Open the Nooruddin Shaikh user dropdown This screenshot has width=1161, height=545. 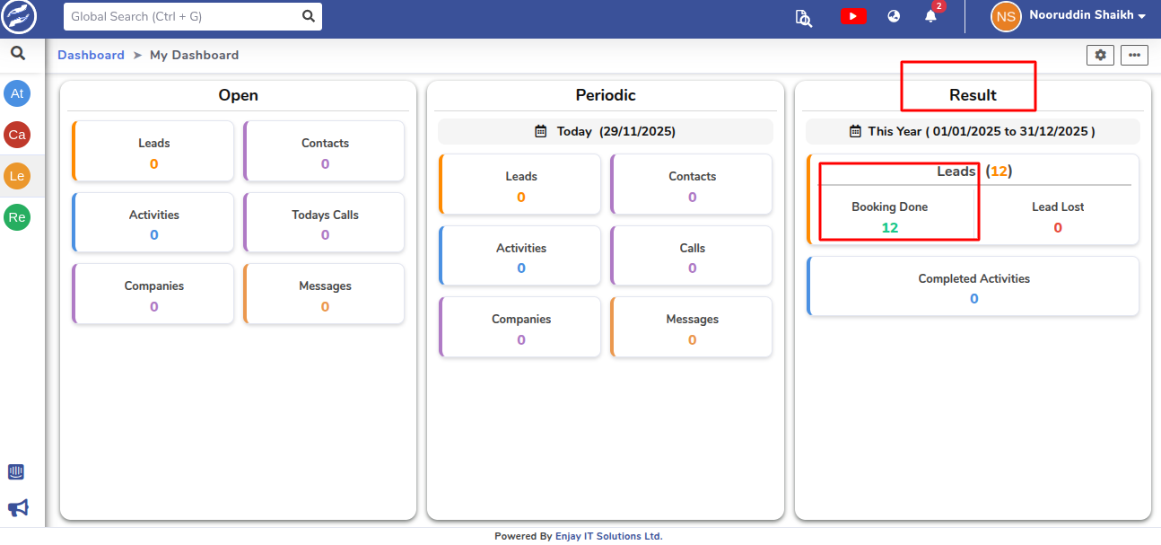point(1069,16)
